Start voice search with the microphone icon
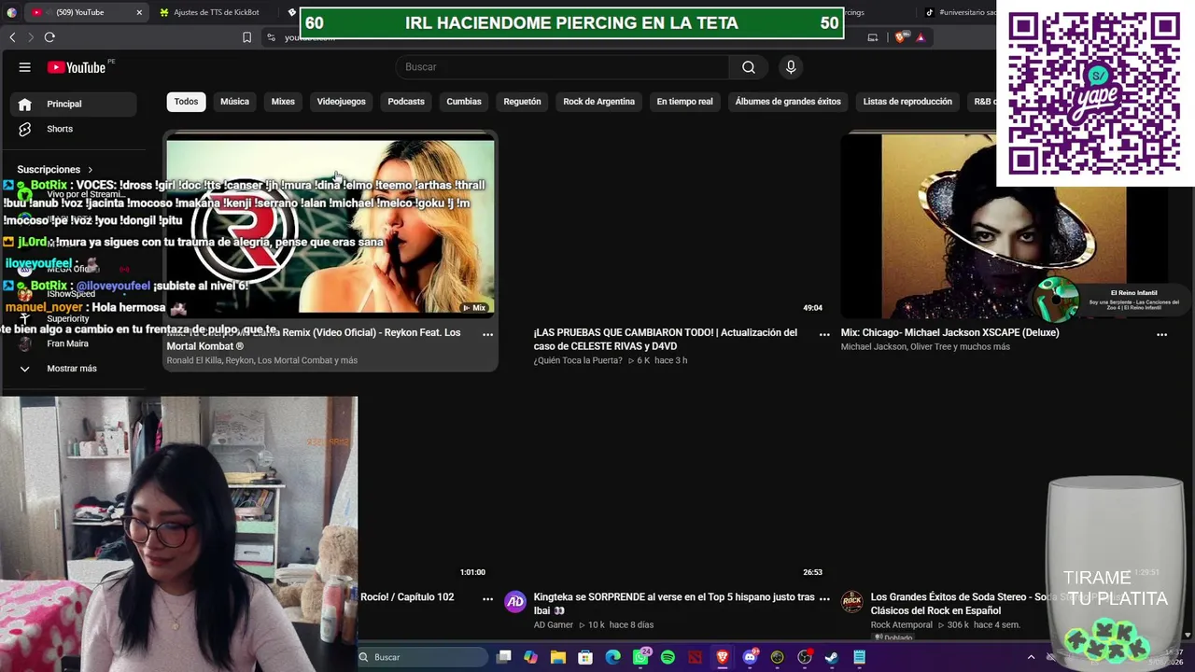This screenshot has width=1195, height=672. coord(791,67)
